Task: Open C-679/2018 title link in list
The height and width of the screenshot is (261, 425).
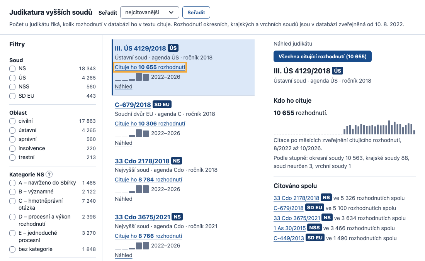Action: point(133,105)
